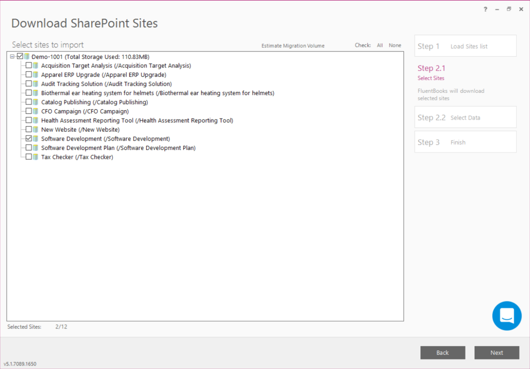The width and height of the screenshot is (530, 369).
Task: Check the New Website checkbox
Action: click(29, 129)
